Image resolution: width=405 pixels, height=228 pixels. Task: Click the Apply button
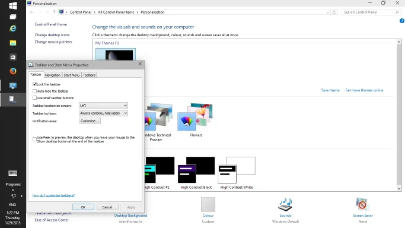[131, 207]
